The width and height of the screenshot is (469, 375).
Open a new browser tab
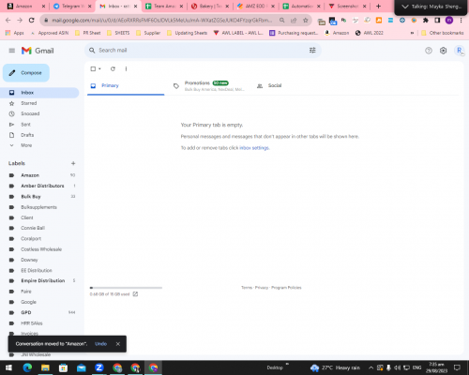click(378, 6)
